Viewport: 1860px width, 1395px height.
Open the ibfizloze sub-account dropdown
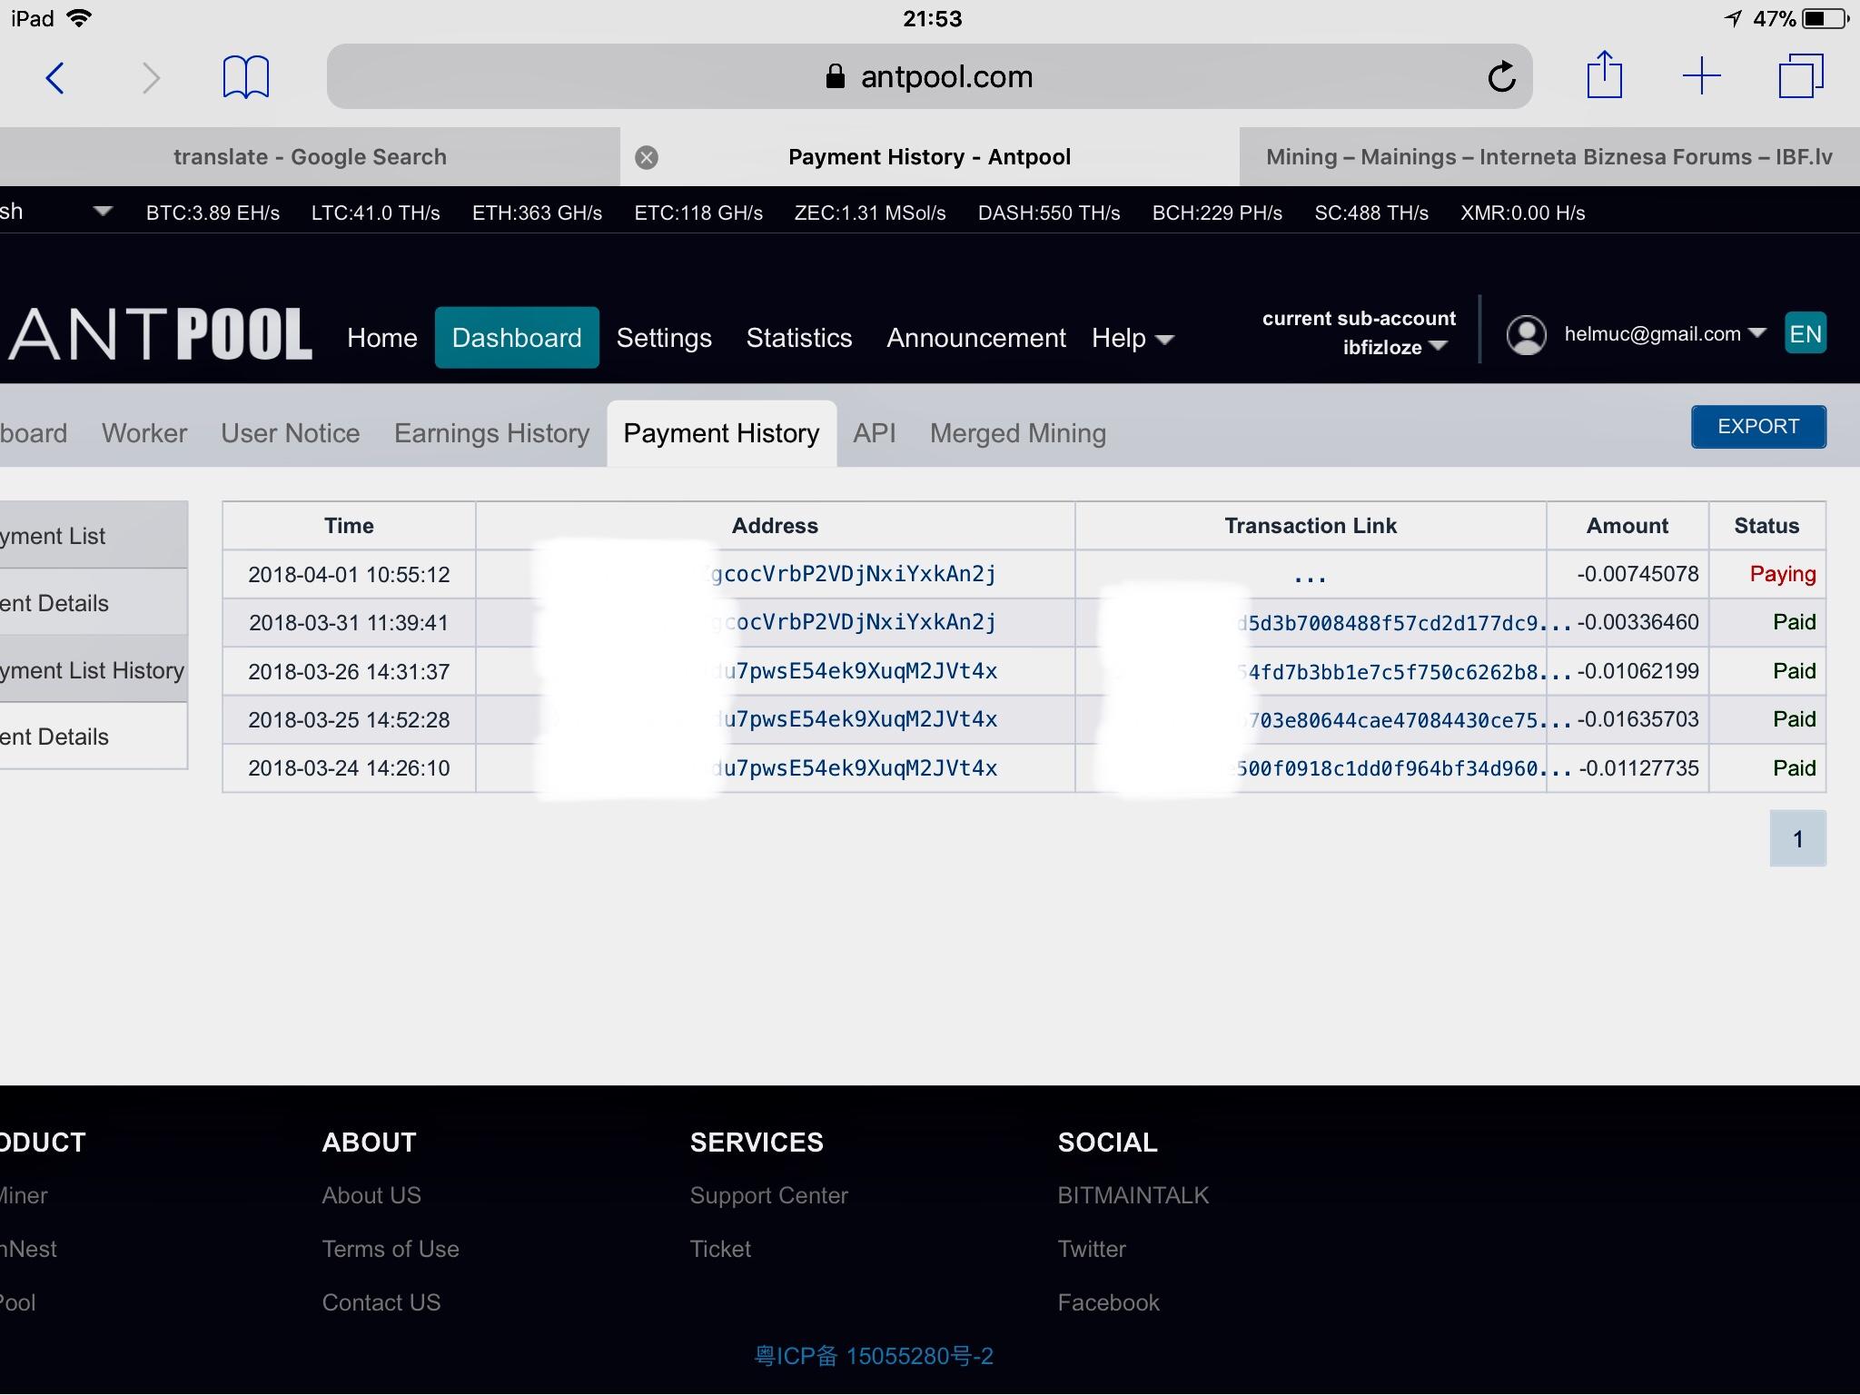click(x=1394, y=347)
